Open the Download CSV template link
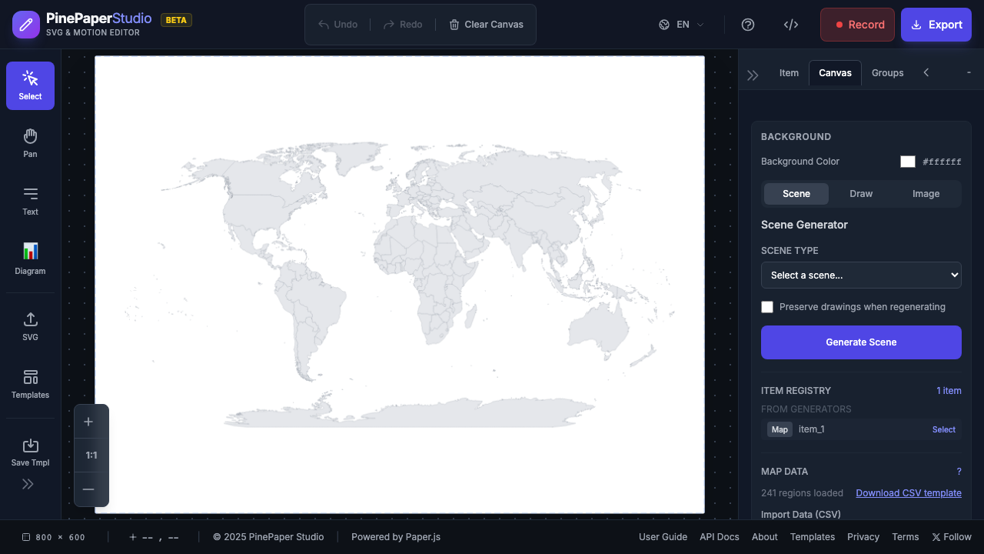The image size is (984, 554). point(909,492)
